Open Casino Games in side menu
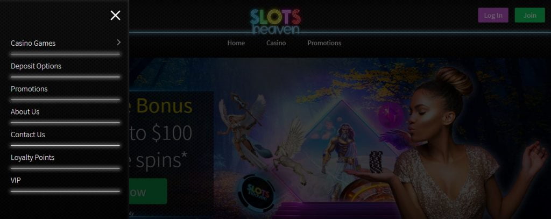The width and height of the screenshot is (551, 219). (x=33, y=43)
